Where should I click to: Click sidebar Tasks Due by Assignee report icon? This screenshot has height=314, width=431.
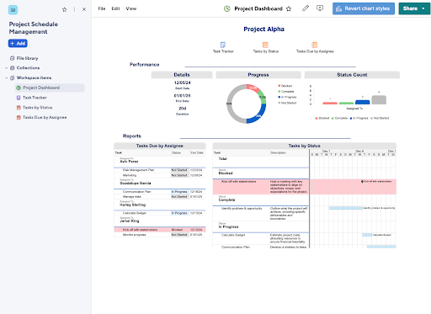pos(19,117)
